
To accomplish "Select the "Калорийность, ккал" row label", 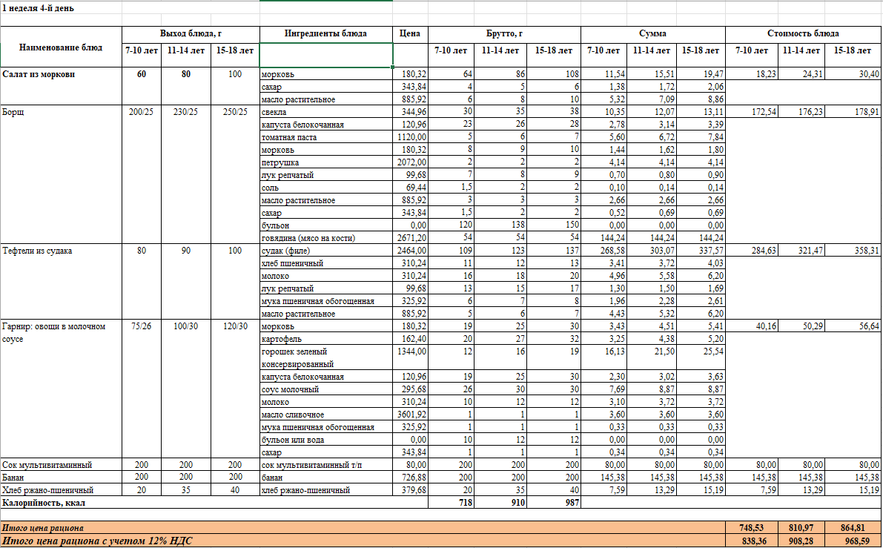I will click(x=43, y=502).
